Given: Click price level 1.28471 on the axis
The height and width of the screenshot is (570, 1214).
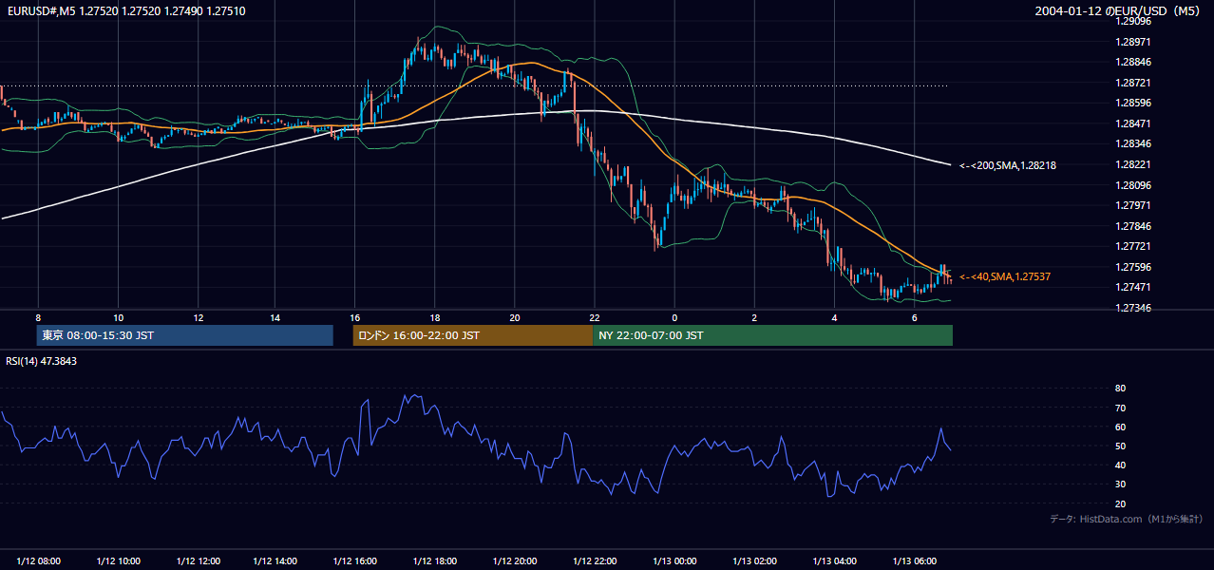Looking at the screenshot, I should (x=1132, y=123).
